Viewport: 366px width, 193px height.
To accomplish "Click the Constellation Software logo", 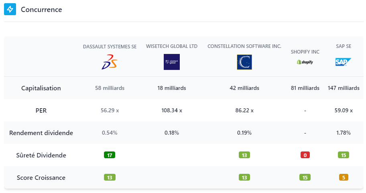I will 244,62.
